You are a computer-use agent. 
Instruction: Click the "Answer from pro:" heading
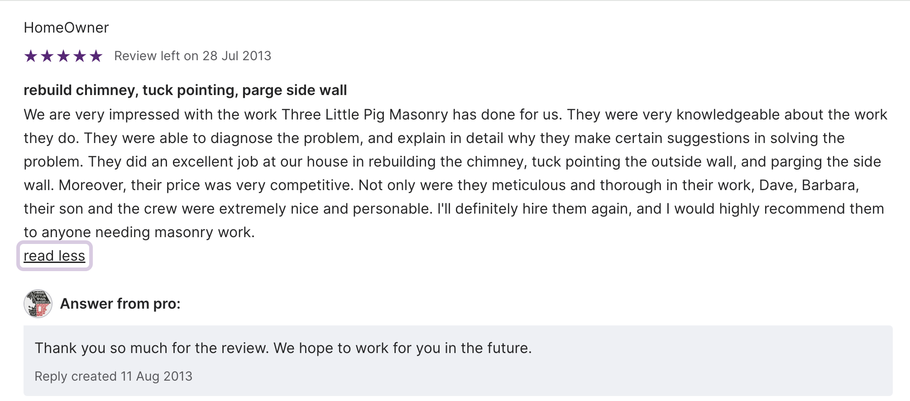tap(120, 304)
